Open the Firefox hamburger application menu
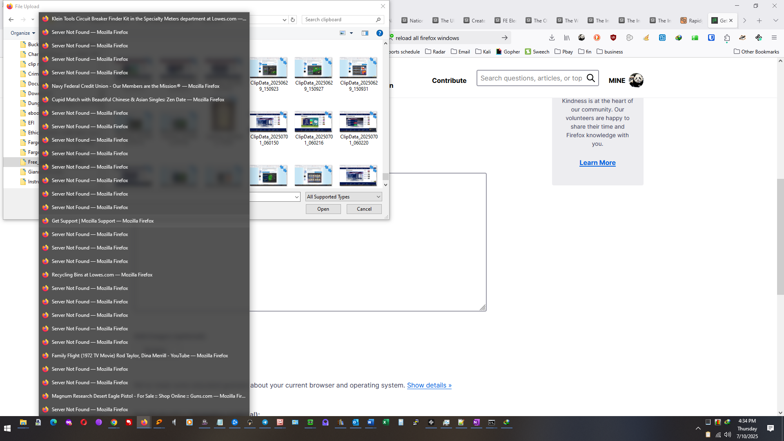This screenshot has height=441, width=784. (774, 38)
